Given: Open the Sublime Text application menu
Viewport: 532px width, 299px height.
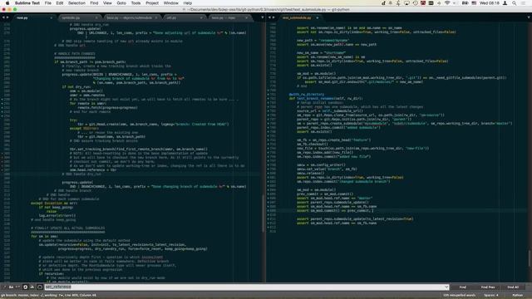Looking at the screenshot, I should point(27,3).
